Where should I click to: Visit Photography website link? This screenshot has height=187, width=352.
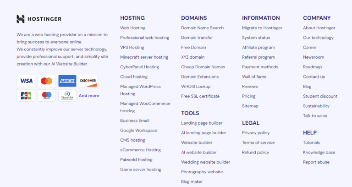tap(202, 172)
